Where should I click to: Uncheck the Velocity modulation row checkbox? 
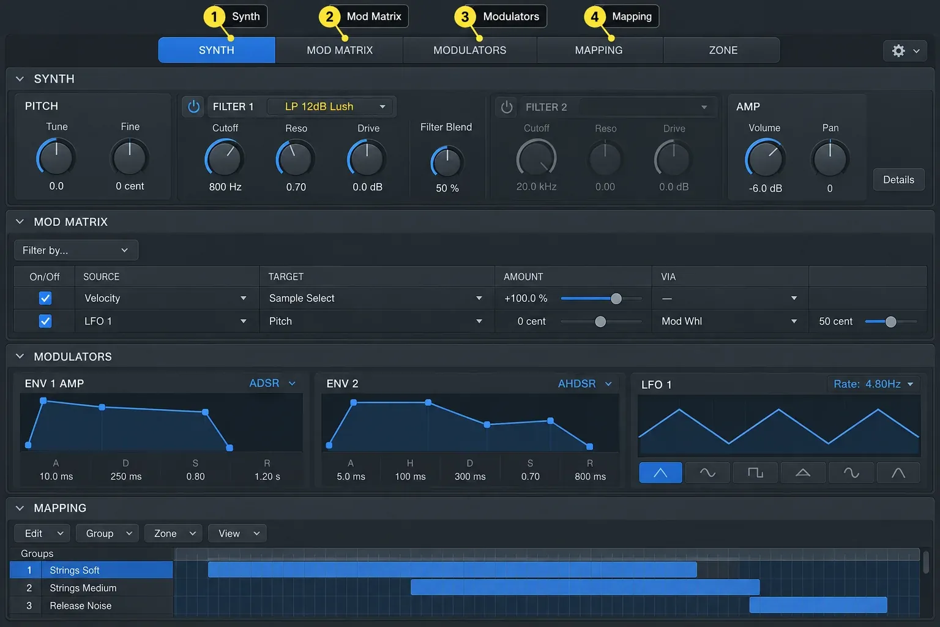[45, 298]
